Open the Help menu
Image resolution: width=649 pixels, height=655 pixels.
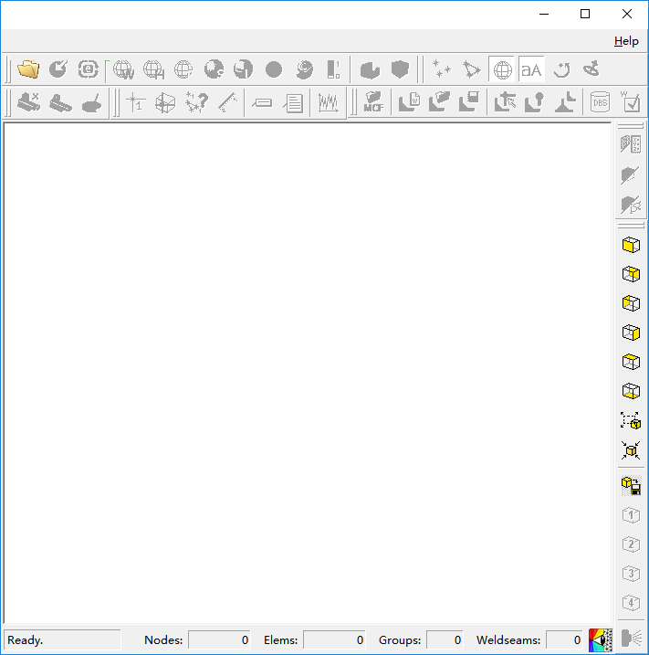click(x=626, y=41)
